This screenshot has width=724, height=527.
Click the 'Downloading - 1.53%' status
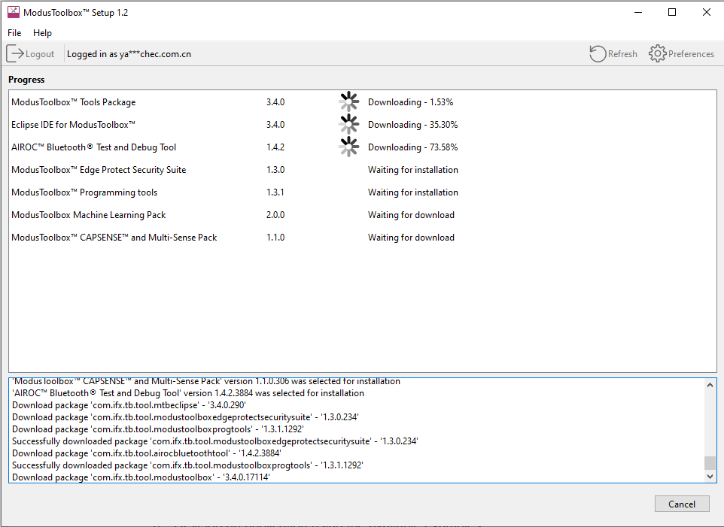pyautogui.click(x=410, y=102)
